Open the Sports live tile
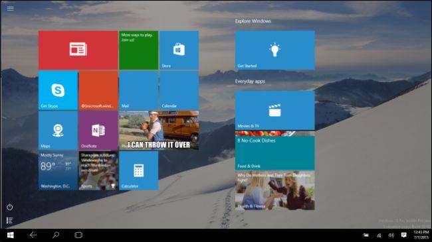The height and width of the screenshot is (242, 432). (x=98, y=171)
